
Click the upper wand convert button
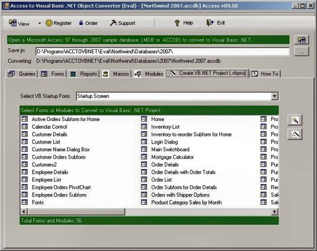[294, 120]
